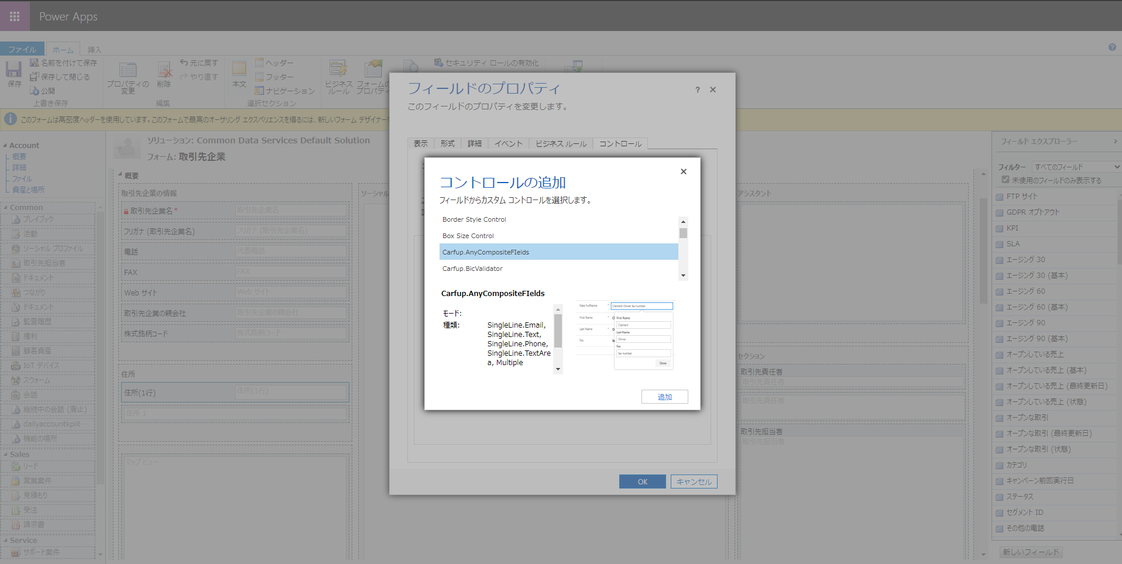1122x564 pixels.
Task: Collapse the Common section in the sidebar
Action: 6,207
